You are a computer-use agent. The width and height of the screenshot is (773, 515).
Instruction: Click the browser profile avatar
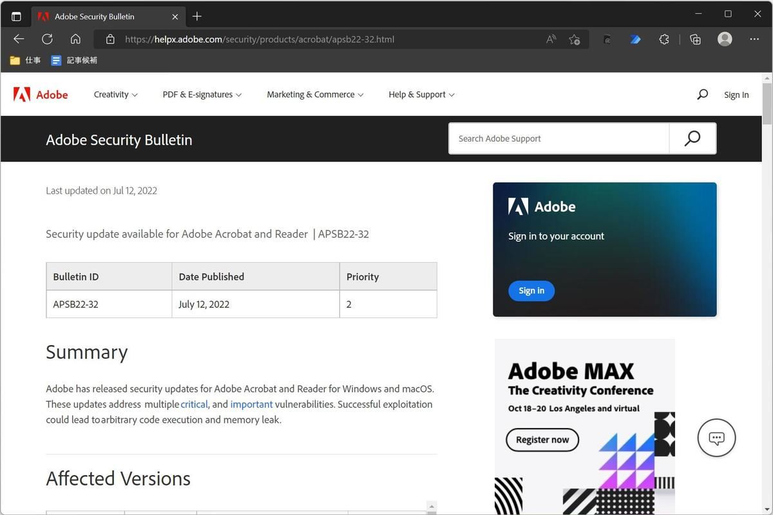click(725, 39)
